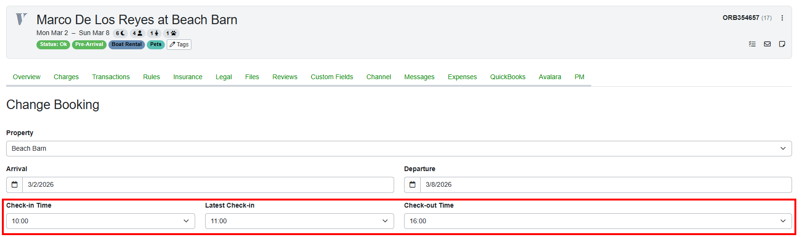
Task: Click the (17) count next to booking ID
Action: (766, 18)
